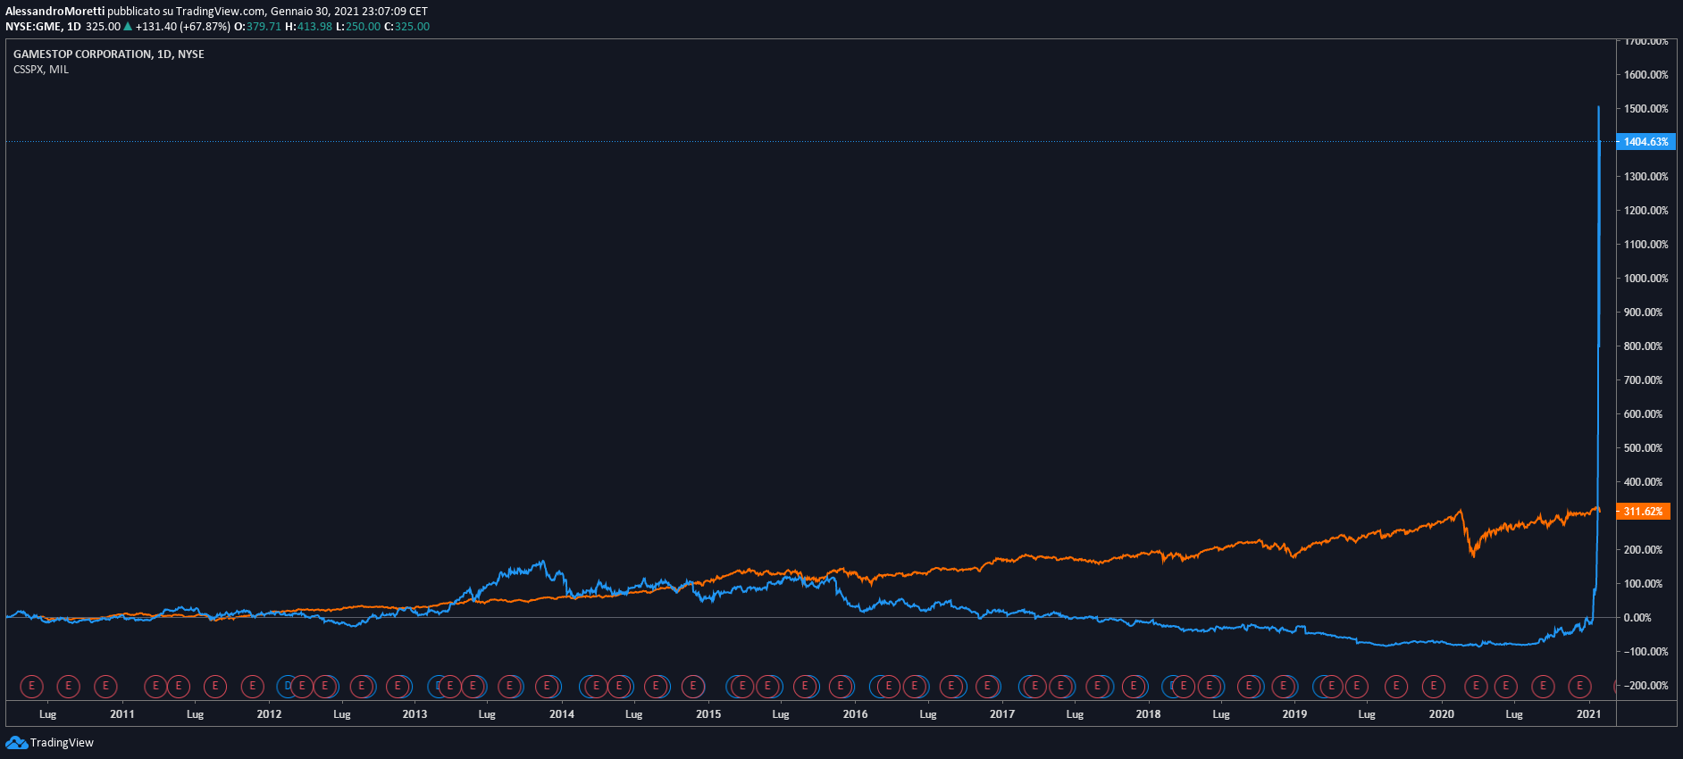The height and width of the screenshot is (759, 1683).
Task: Click the −200.00% axis label
Action: coord(1644,686)
